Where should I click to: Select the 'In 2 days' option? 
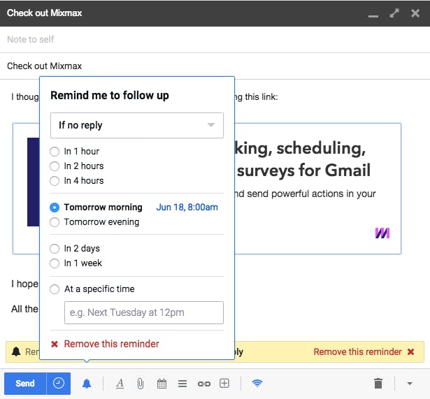pos(75,249)
